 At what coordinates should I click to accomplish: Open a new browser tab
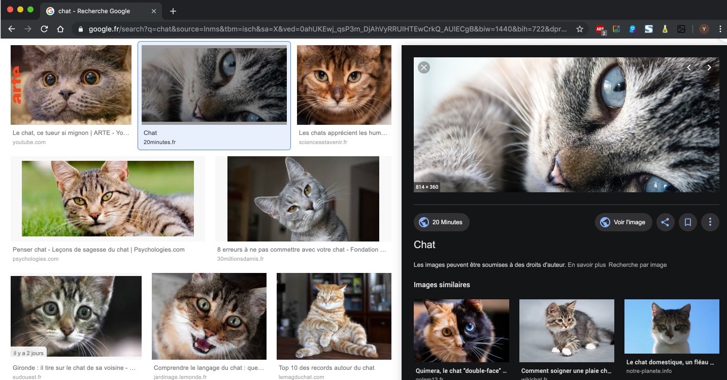(173, 11)
